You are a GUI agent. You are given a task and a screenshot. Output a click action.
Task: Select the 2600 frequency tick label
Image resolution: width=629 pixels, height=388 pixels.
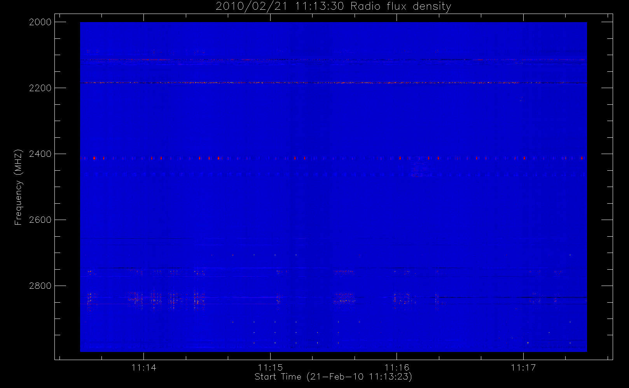[40, 220]
